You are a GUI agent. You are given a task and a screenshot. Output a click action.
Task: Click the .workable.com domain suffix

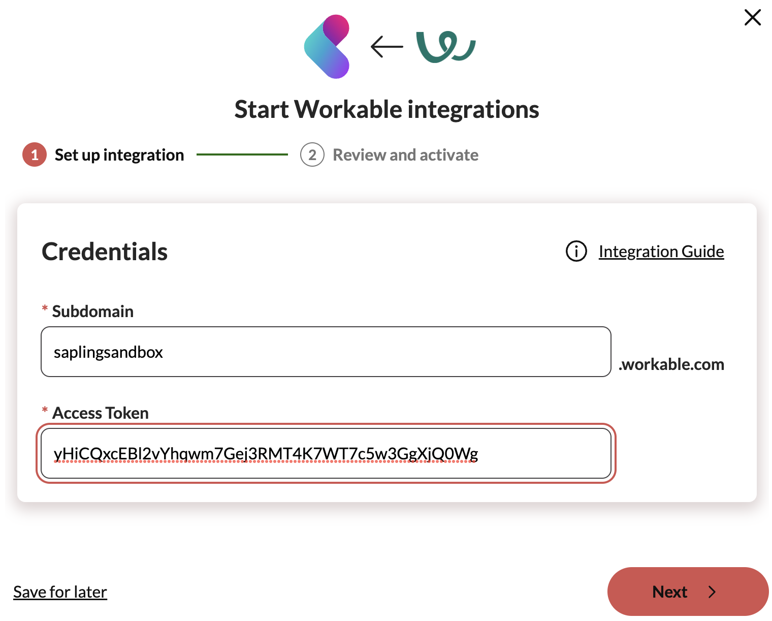(671, 364)
